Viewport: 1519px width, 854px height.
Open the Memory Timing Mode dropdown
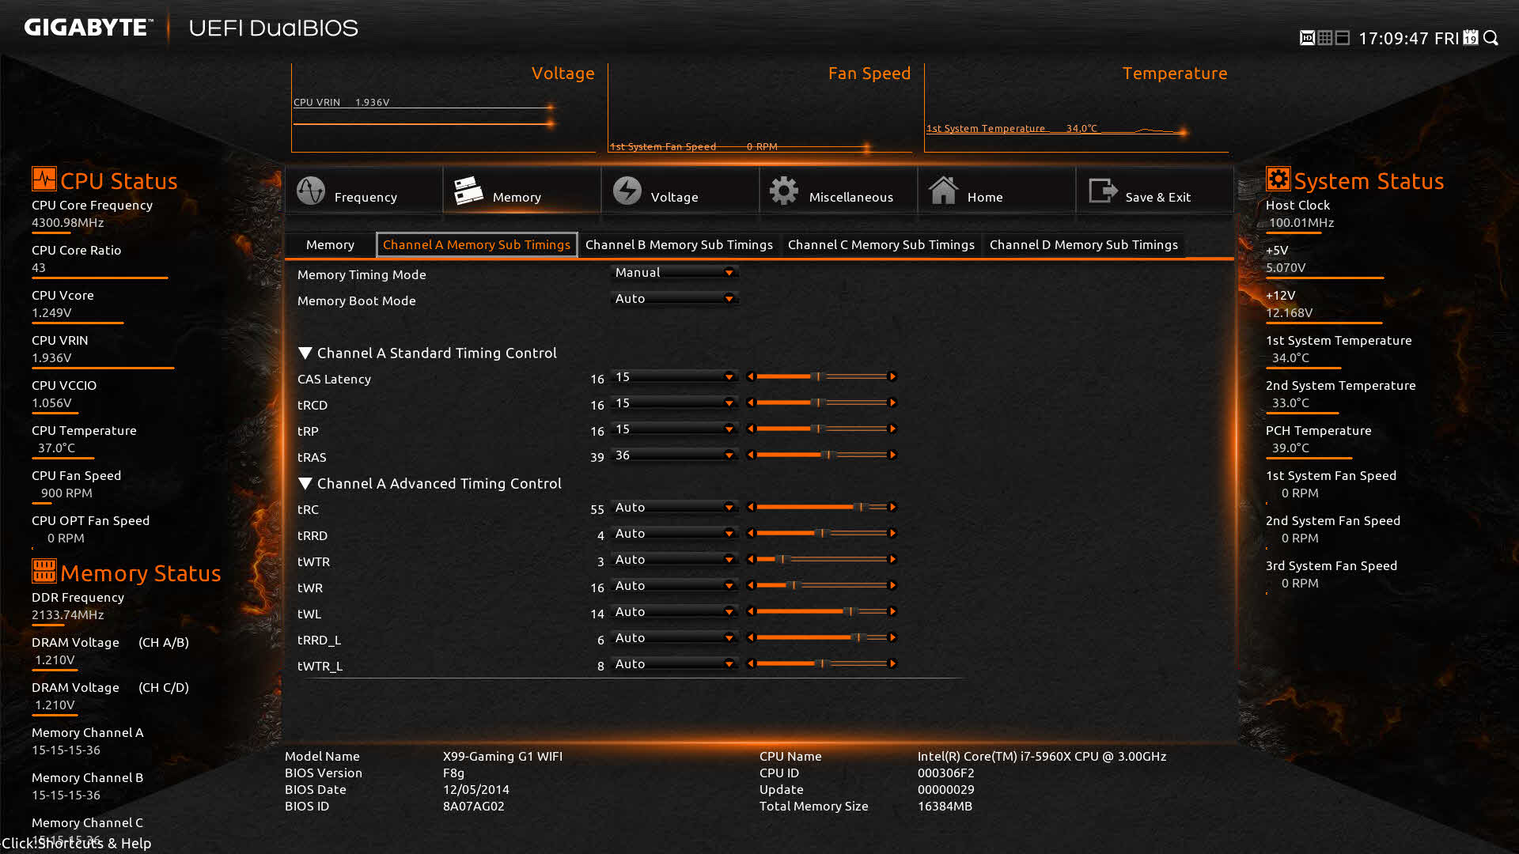[675, 272]
